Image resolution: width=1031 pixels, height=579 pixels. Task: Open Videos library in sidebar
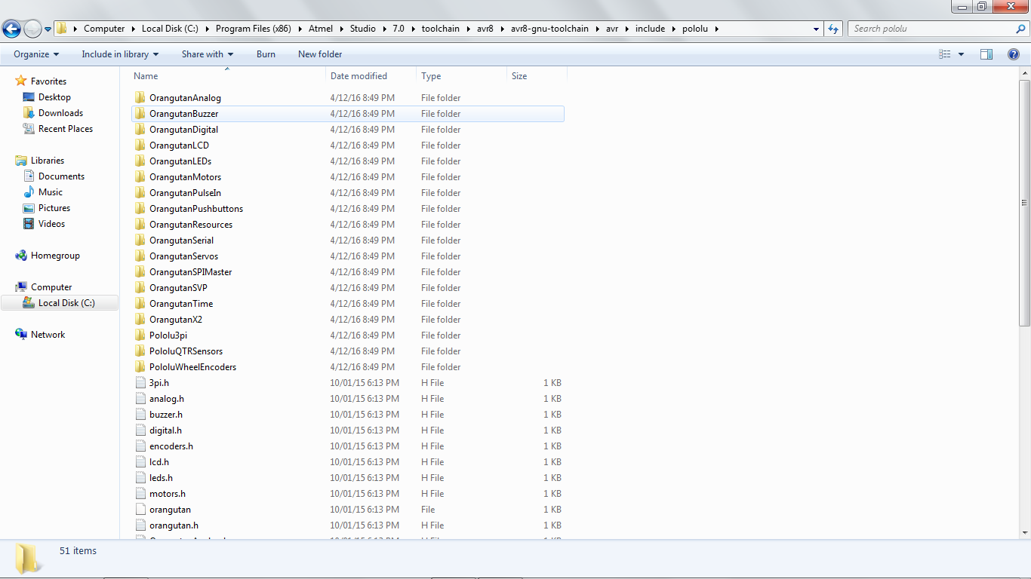pos(51,224)
